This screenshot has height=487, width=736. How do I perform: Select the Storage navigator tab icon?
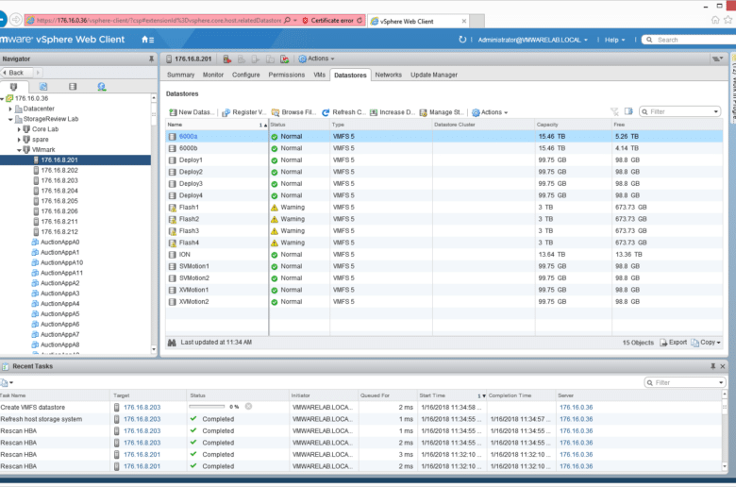tap(73, 87)
